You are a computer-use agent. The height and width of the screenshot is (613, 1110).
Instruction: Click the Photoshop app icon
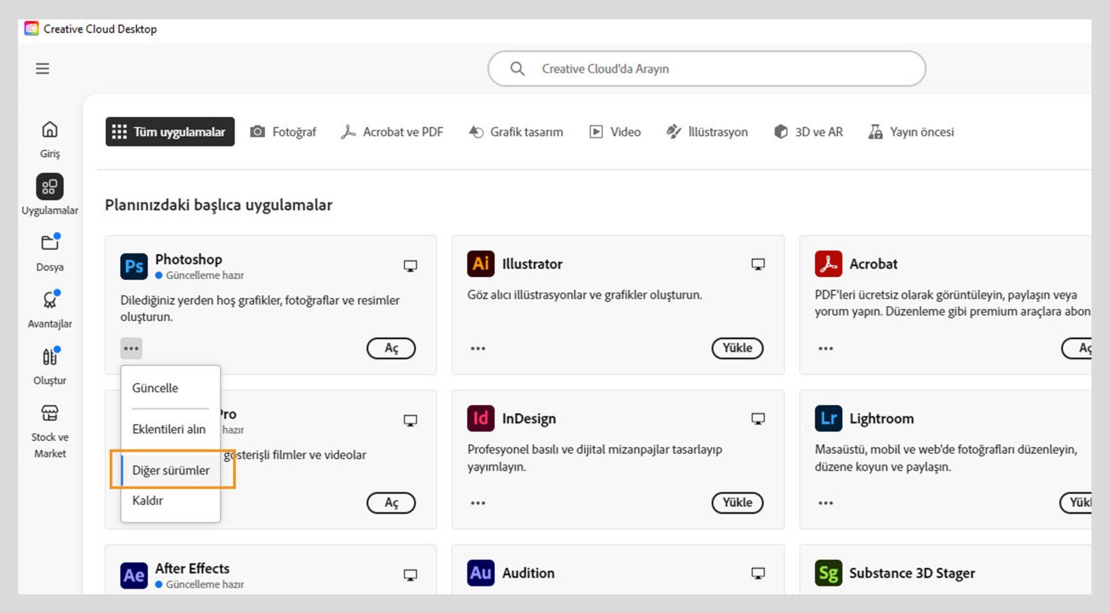click(x=134, y=266)
